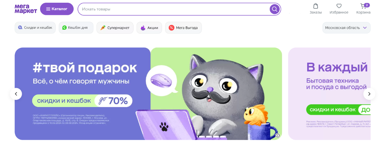Viewport: 385px width, 149px height.
Task: Open the В каждый дом banner
Action: tap(329, 94)
